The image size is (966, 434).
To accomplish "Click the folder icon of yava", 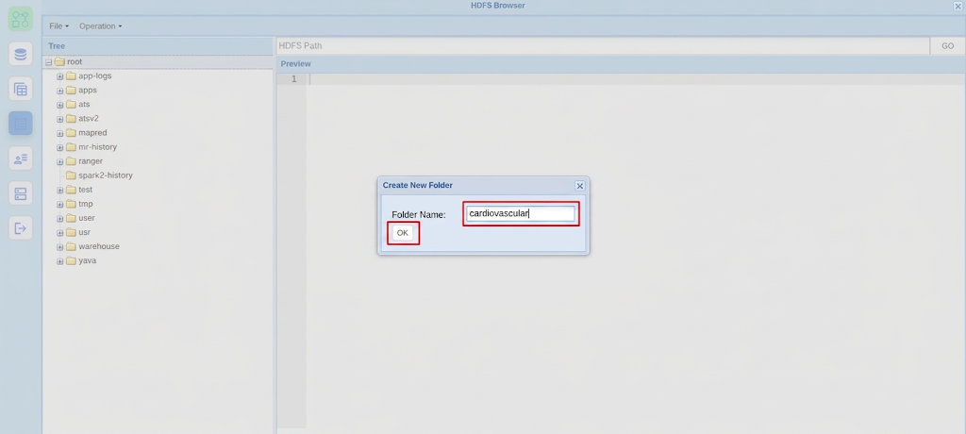I will point(71,260).
